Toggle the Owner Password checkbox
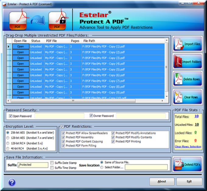Screen dimensions: 207x191 point(91,115)
